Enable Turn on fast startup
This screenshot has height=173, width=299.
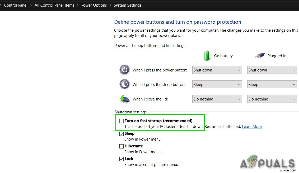point(122,121)
